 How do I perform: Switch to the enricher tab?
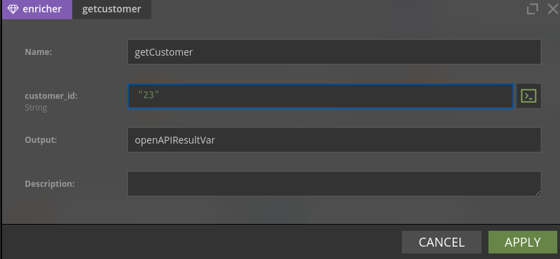37,10
